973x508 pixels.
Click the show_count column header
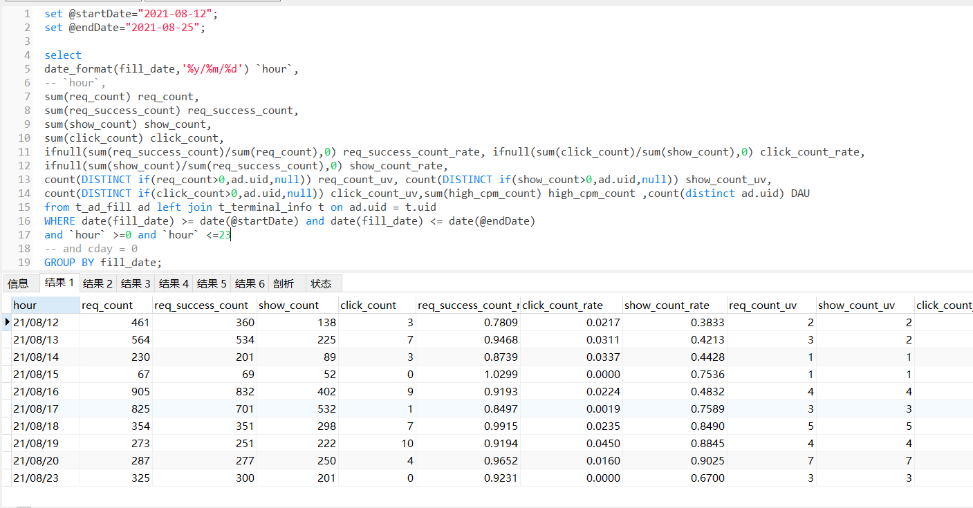click(289, 305)
